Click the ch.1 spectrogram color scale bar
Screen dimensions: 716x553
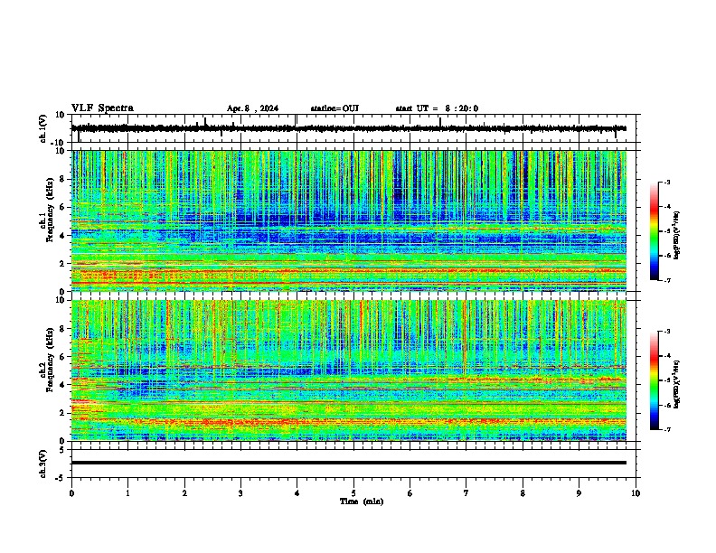click(654, 231)
